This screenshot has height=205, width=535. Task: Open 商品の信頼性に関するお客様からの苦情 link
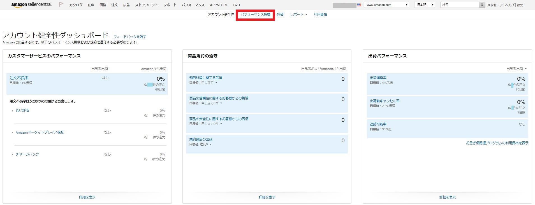click(x=219, y=98)
